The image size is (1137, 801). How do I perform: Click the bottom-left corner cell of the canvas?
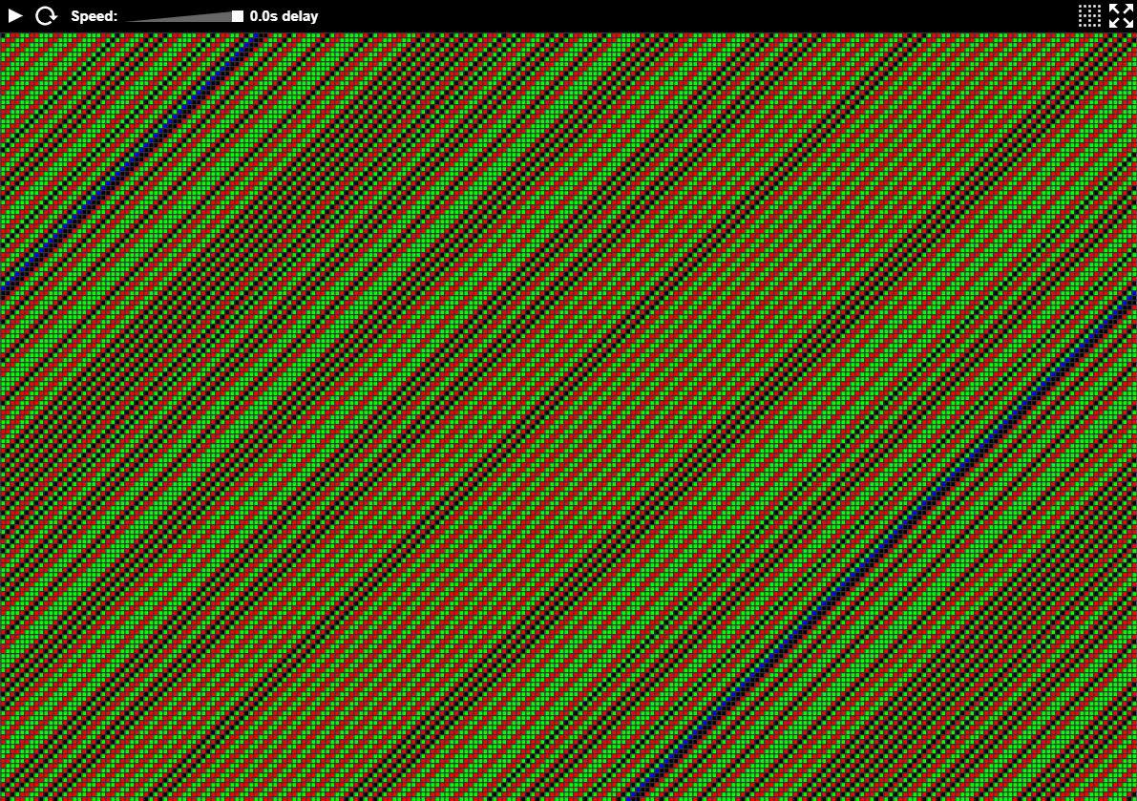tap(4, 796)
